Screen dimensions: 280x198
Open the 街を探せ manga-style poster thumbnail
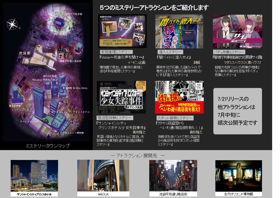pyautogui.click(x=179, y=97)
